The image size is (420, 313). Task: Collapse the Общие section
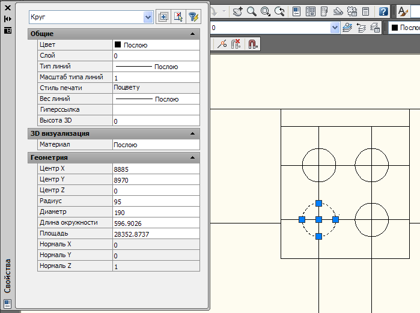pyautogui.click(x=192, y=34)
